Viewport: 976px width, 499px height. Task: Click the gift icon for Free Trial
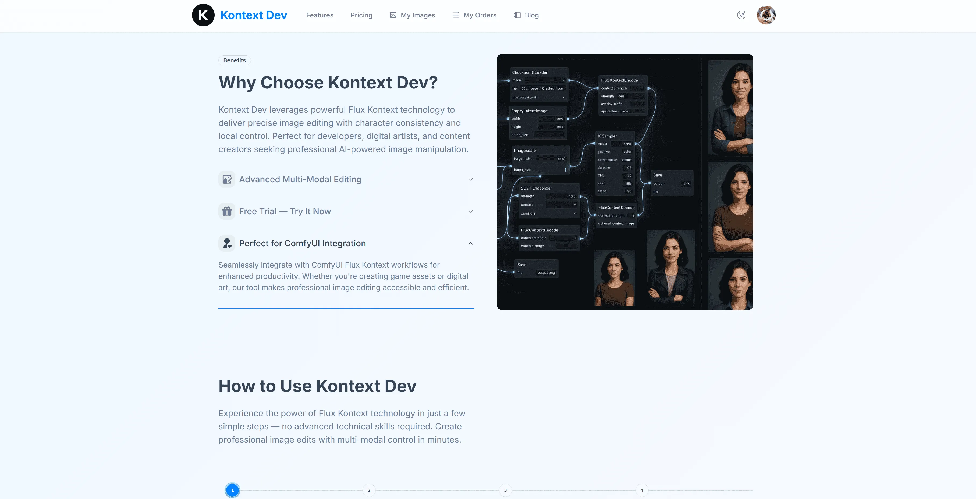(227, 211)
